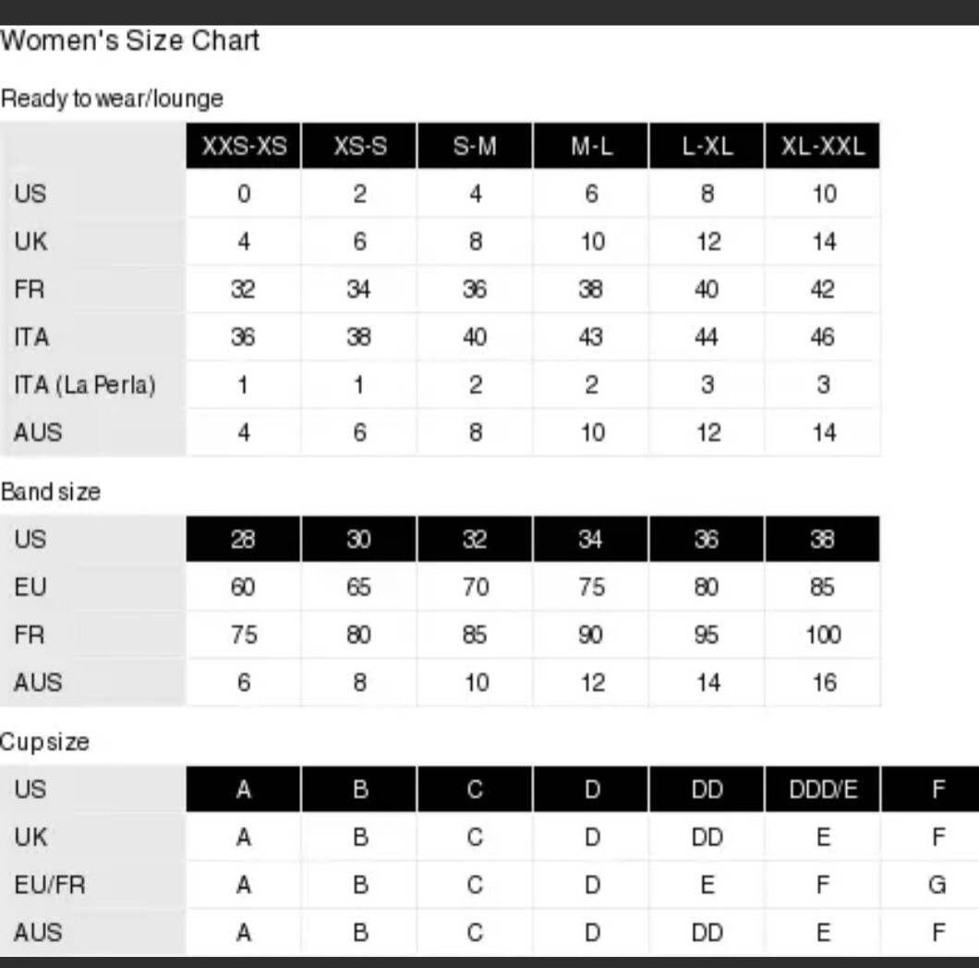Click ITA value 43 under M-L
This screenshot has height=968, width=979.
tap(591, 337)
